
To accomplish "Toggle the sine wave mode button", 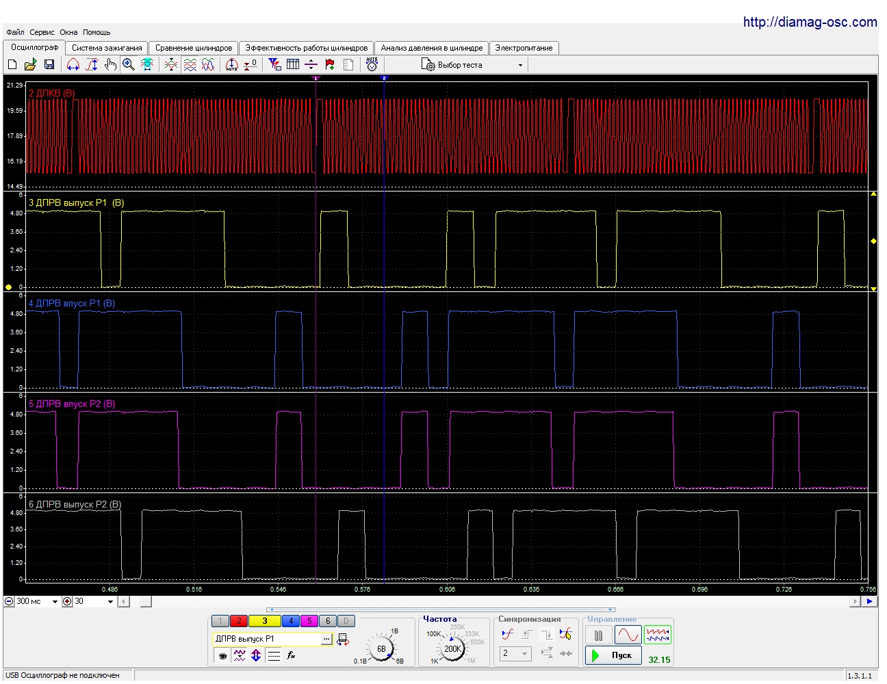I will (628, 635).
